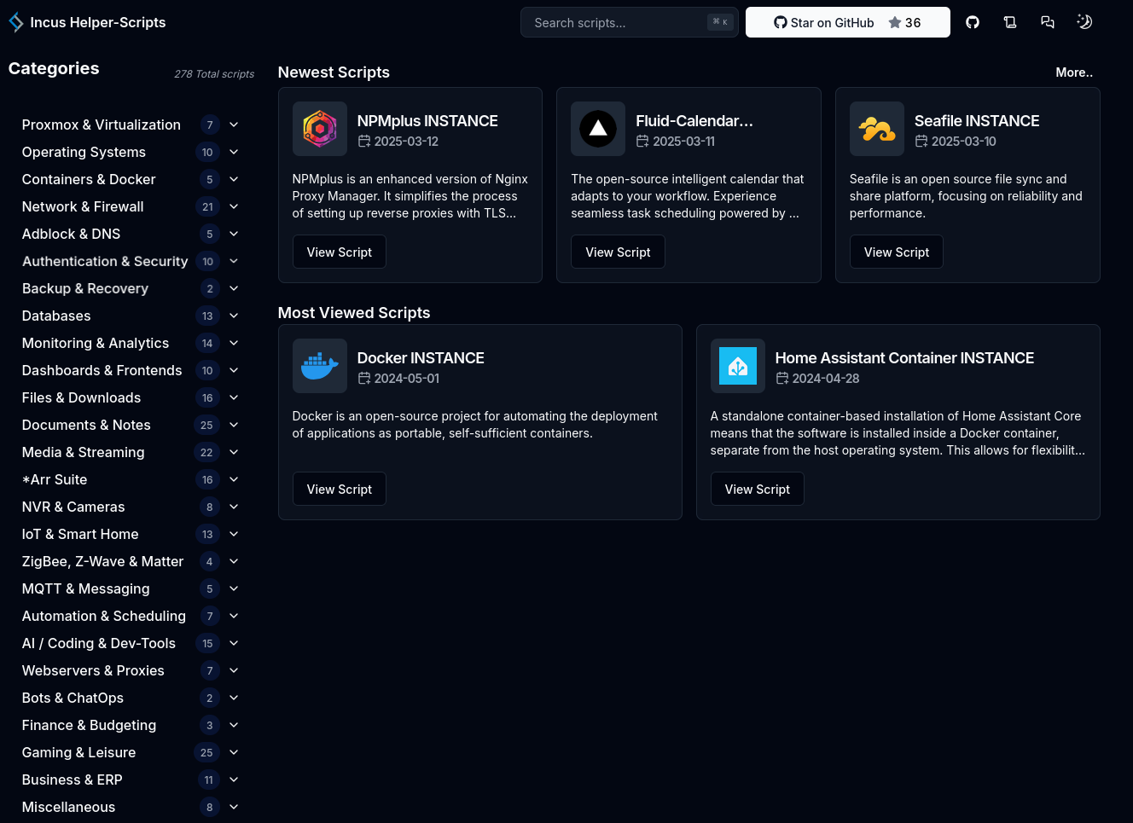Screen dimensions: 1133x823
Task: Click the 278 Total scripts label
Action: pyautogui.click(x=214, y=74)
